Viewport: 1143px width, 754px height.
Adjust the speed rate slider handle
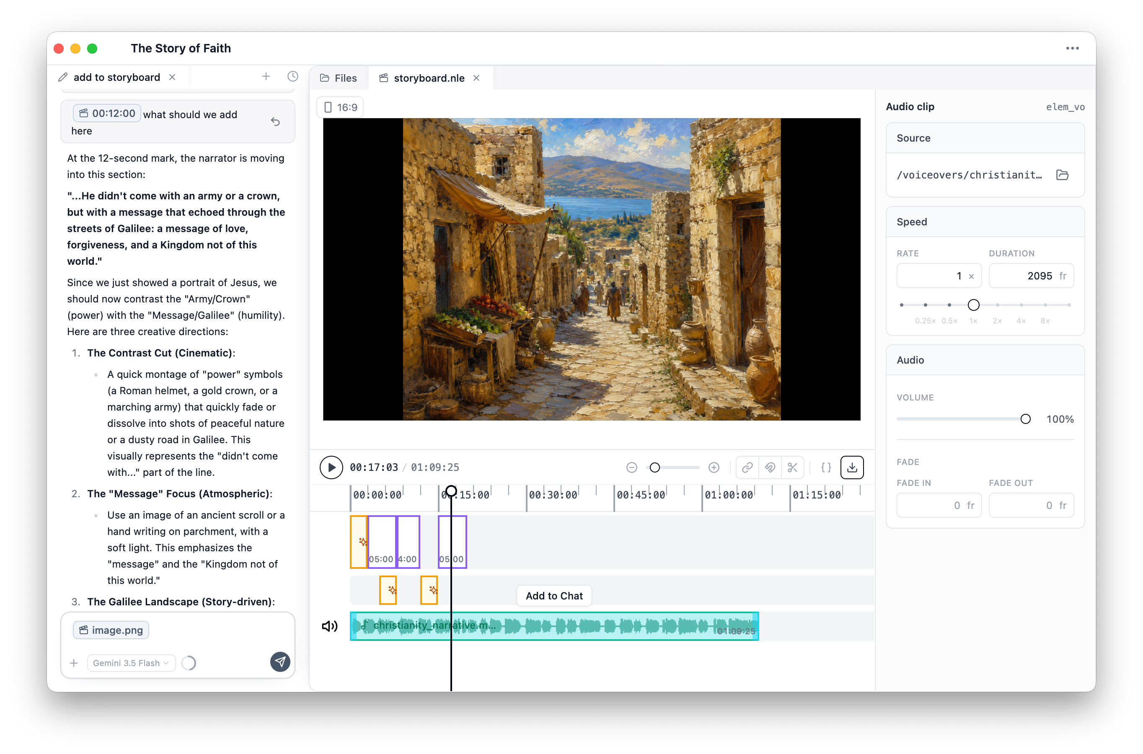click(973, 305)
